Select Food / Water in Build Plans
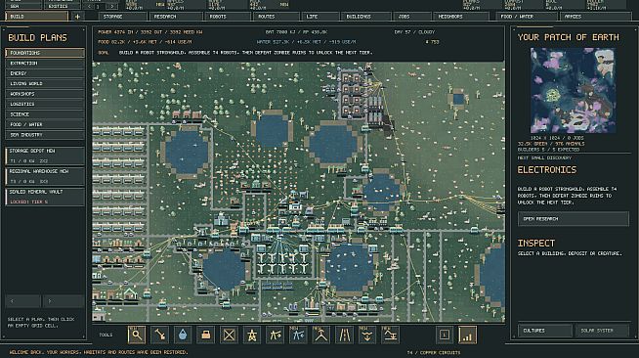 click(45, 124)
